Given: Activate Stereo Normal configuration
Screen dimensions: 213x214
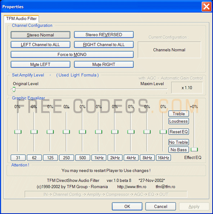Looking at the screenshot, I should pyautogui.click(x=40, y=35).
